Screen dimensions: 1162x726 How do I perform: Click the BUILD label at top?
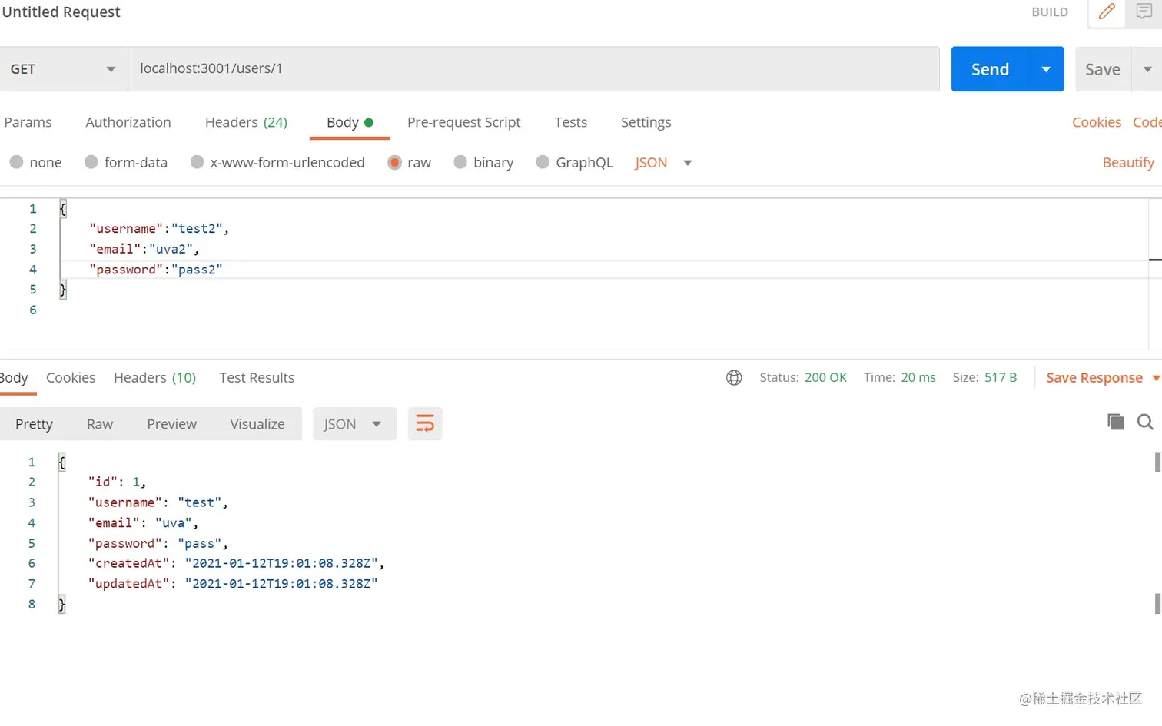point(1050,12)
